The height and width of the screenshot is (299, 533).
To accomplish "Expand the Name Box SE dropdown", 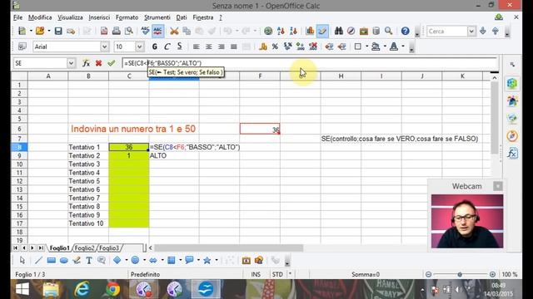I will (71, 63).
